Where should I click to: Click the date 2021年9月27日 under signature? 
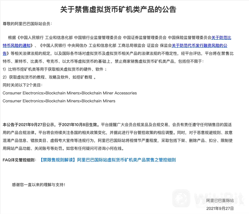pyautogui.click(x=220, y=208)
